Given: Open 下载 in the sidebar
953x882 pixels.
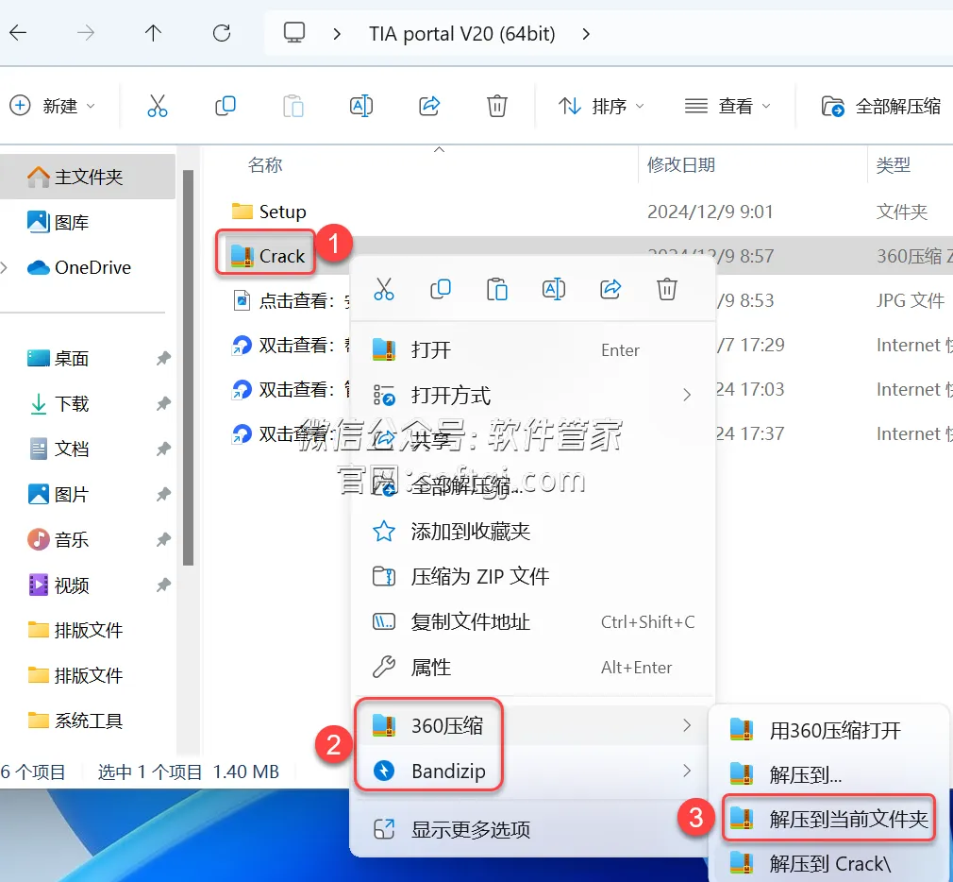Looking at the screenshot, I should (x=59, y=403).
